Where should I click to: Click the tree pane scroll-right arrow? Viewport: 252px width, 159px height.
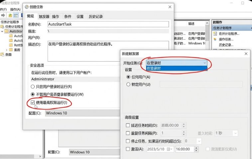click(40, 156)
